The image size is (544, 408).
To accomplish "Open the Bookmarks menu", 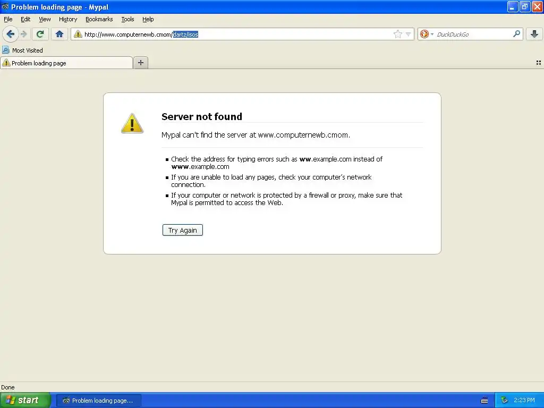I will click(x=99, y=19).
